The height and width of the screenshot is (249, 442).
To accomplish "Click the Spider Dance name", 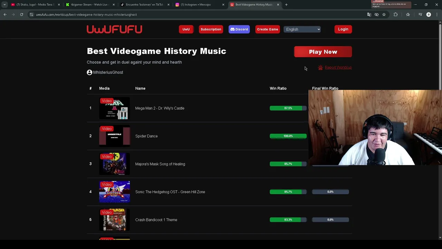I will pyautogui.click(x=146, y=136).
